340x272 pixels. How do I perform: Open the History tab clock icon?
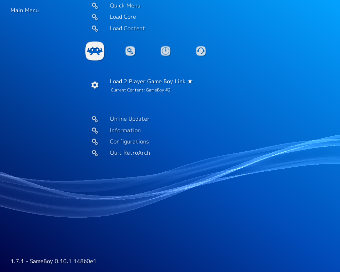pyautogui.click(x=166, y=51)
